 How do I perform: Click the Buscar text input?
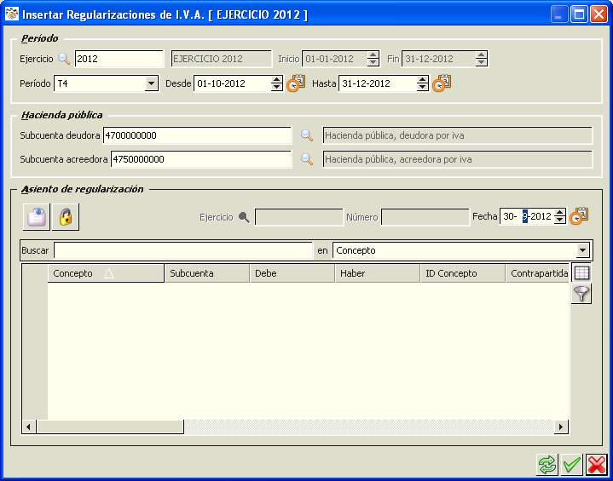[183, 250]
